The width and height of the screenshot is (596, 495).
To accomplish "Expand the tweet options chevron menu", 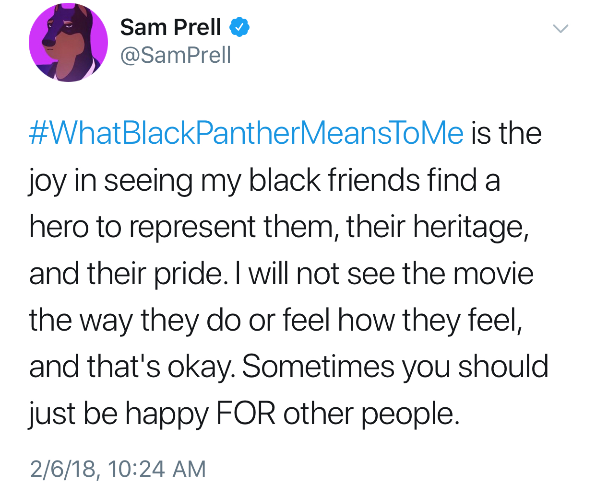I will pyautogui.click(x=560, y=29).
